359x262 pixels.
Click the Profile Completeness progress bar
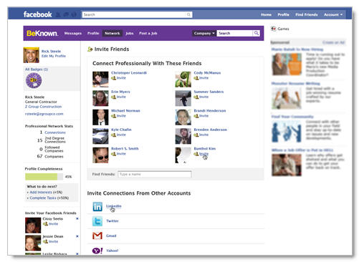(44, 177)
